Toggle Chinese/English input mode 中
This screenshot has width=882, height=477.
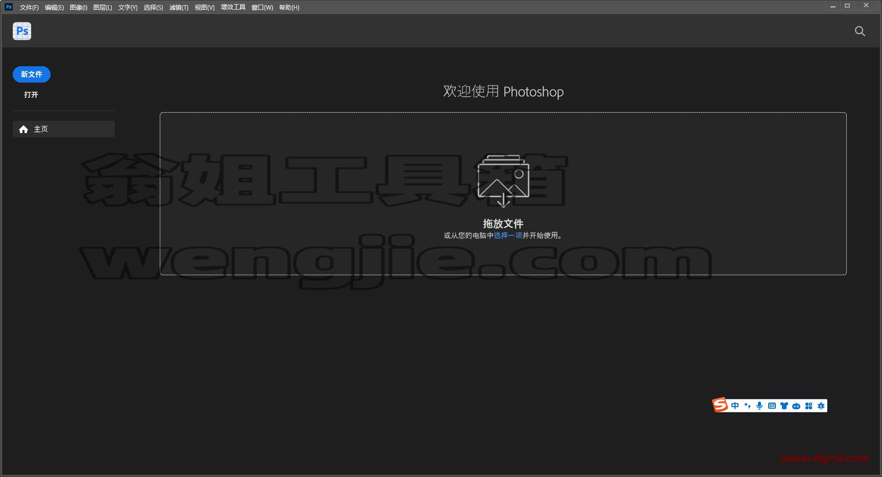735,406
